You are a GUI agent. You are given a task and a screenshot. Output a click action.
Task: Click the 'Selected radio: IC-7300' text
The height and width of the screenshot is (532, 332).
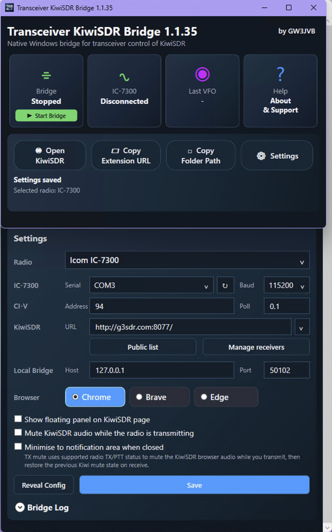[47, 190]
